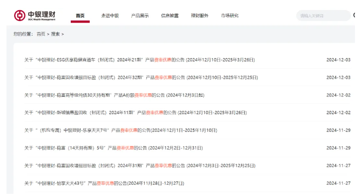Screen dimensions: 362x196
Task: Go to 首页 in the breadcrumb
Action: (x=41, y=34)
